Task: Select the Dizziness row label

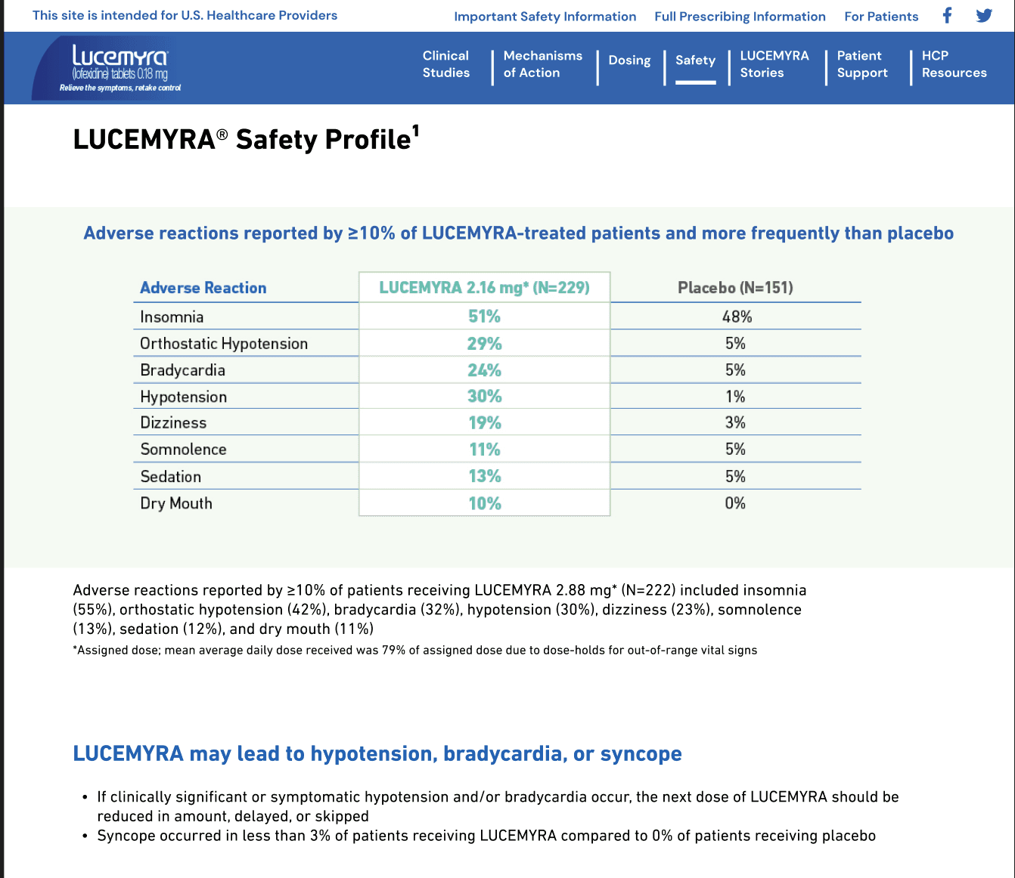Action: click(x=173, y=423)
